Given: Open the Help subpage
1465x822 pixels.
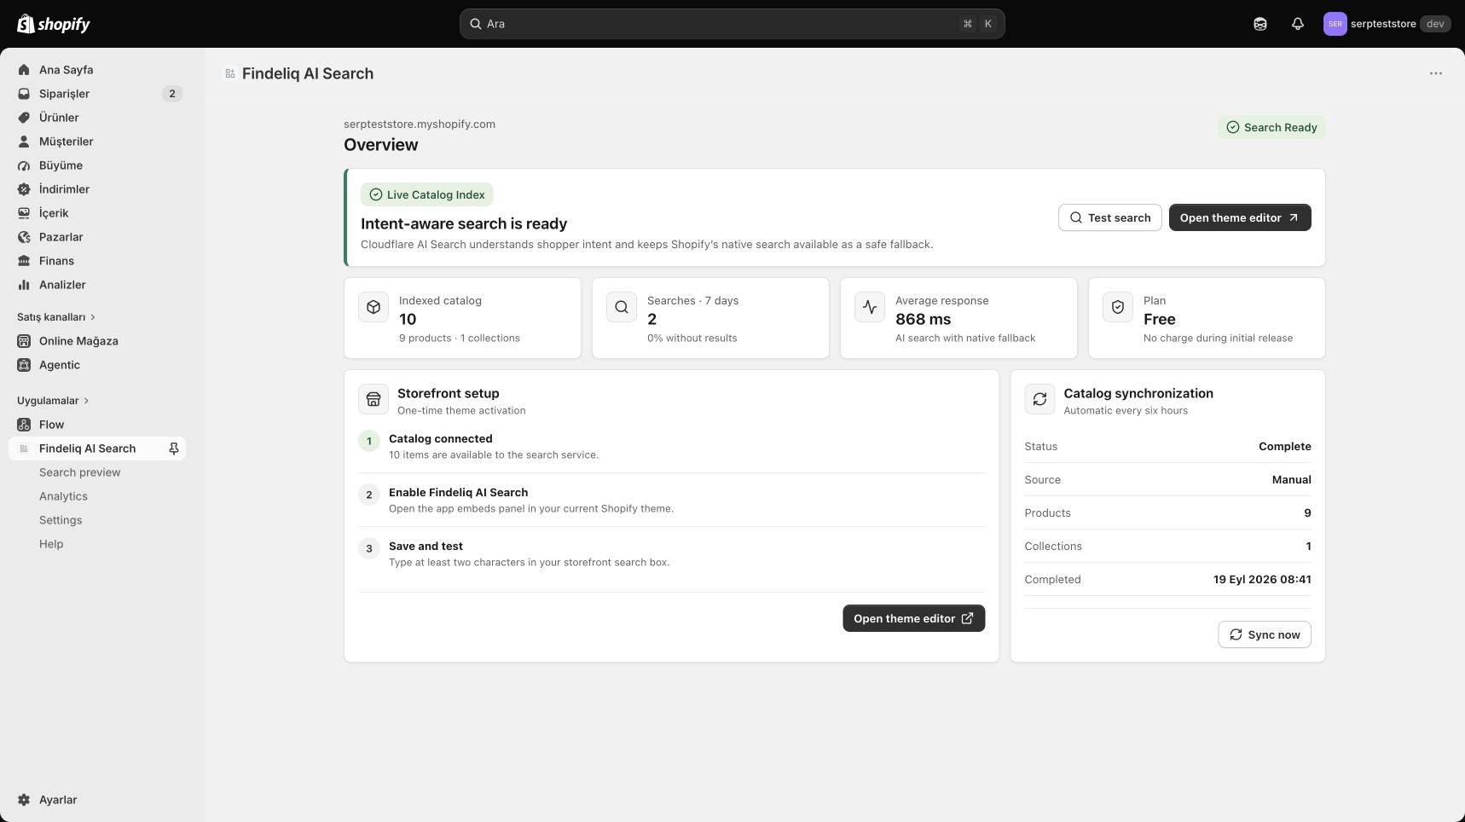Looking at the screenshot, I should (51, 544).
